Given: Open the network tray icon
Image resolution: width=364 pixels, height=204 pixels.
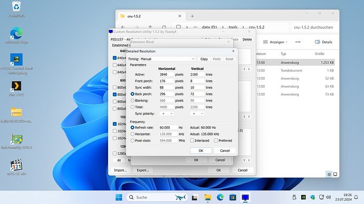Looking at the screenshot, I should click(x=321, y=197).
